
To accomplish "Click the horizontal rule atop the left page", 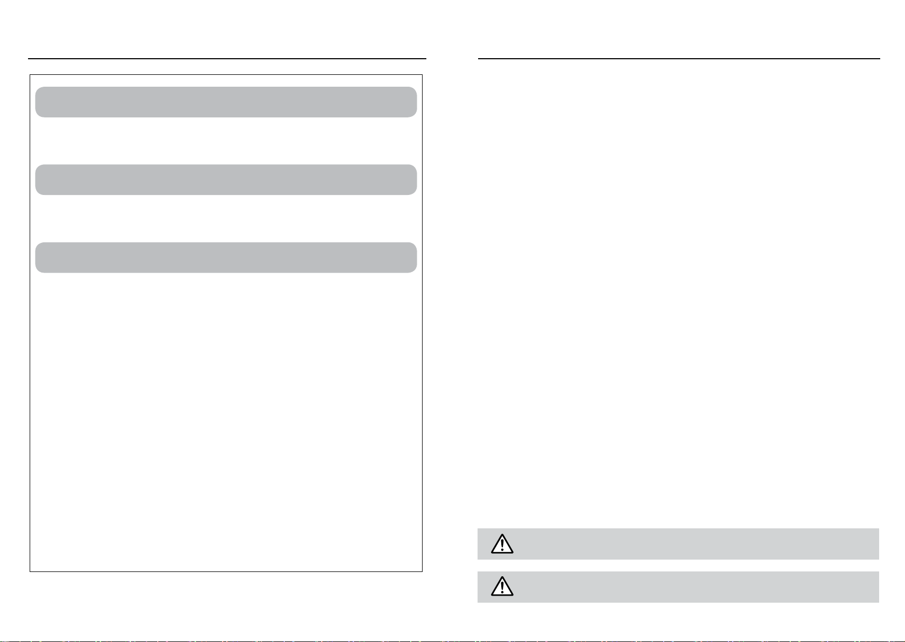I will click(227, 58).
